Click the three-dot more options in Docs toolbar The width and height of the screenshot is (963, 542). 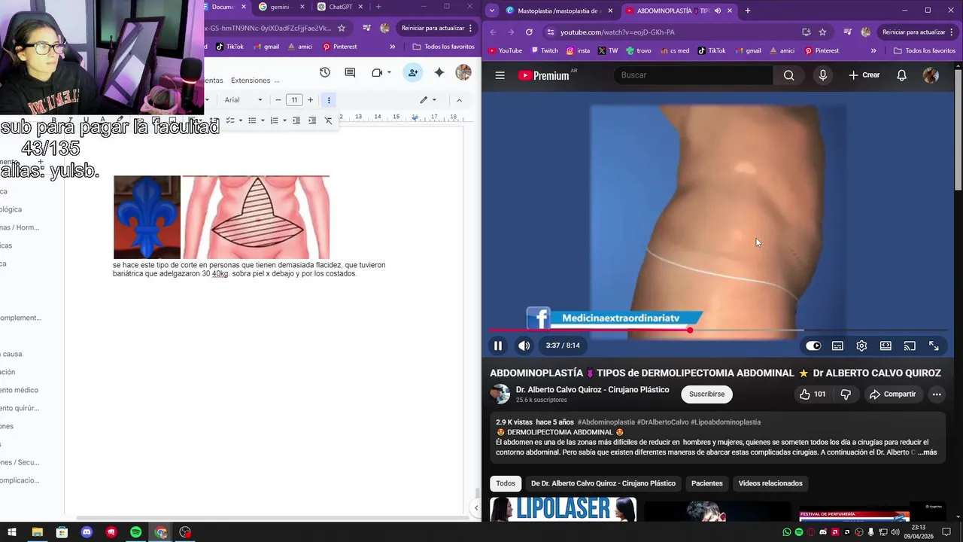pos(329,100)
